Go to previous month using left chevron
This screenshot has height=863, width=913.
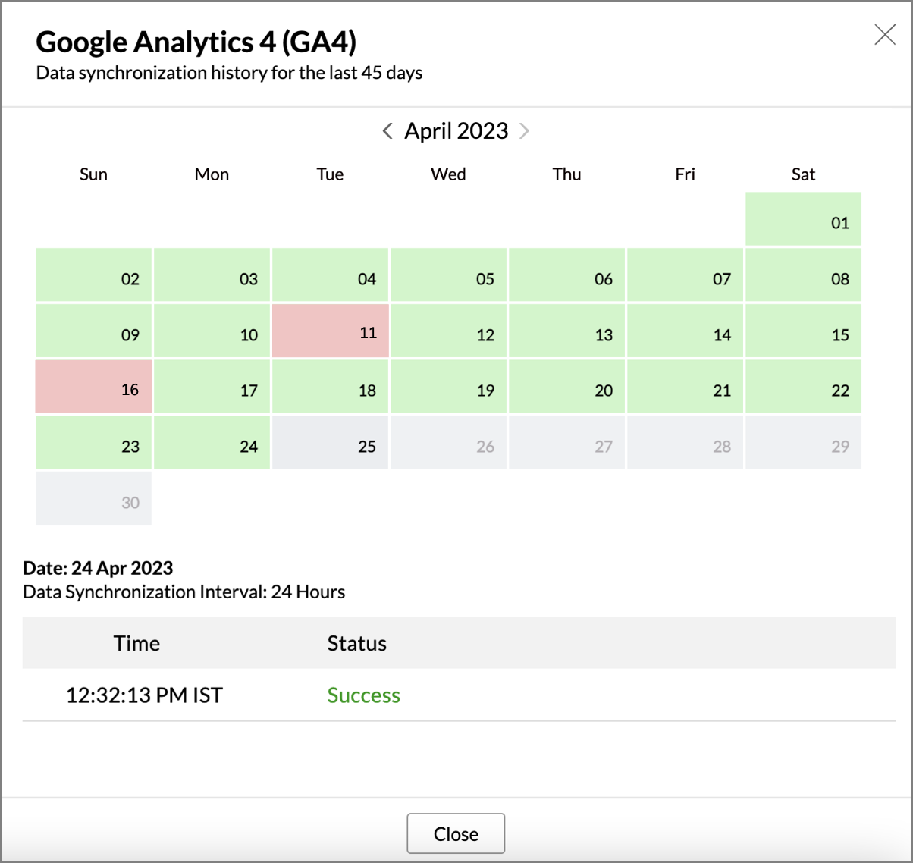click(x=387, y=131)
